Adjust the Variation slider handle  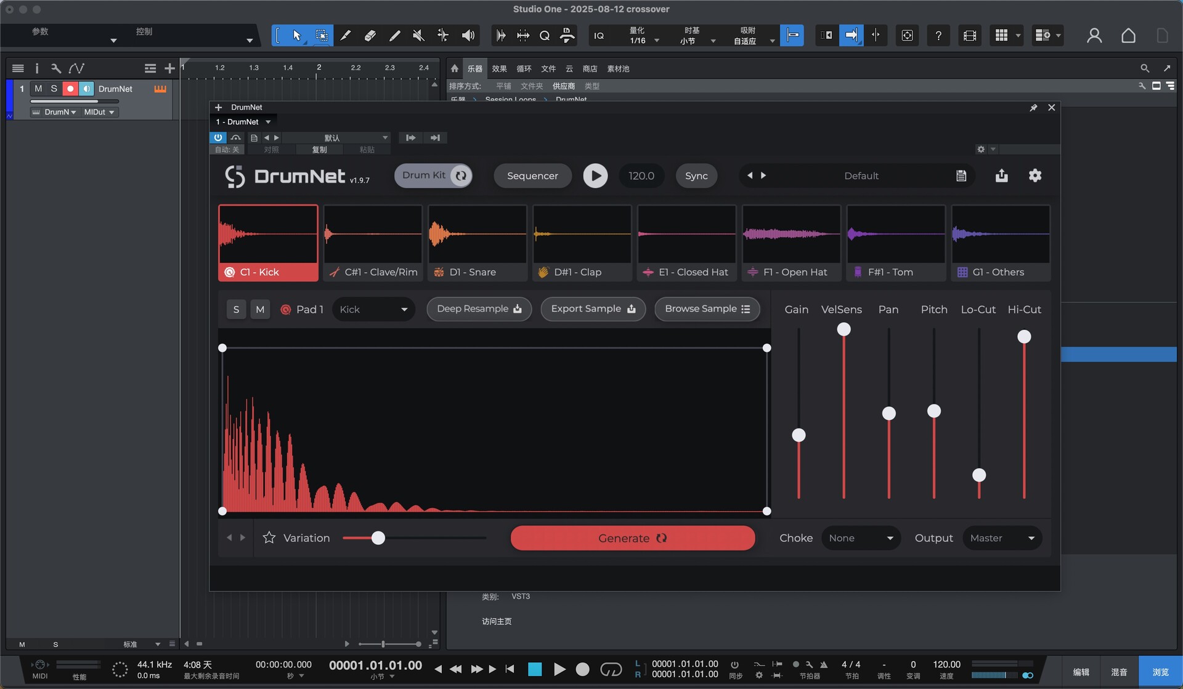point(378,538)
